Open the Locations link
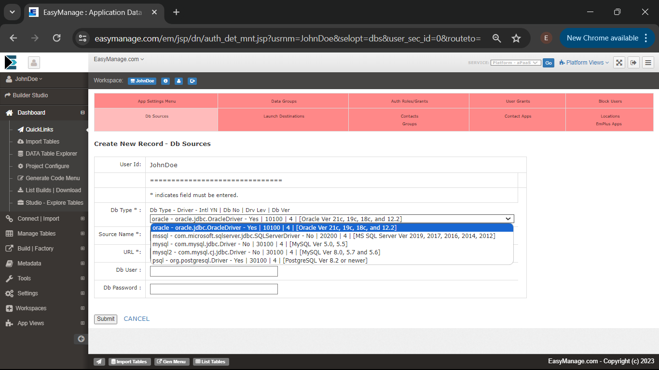 [x=610, y=116]
